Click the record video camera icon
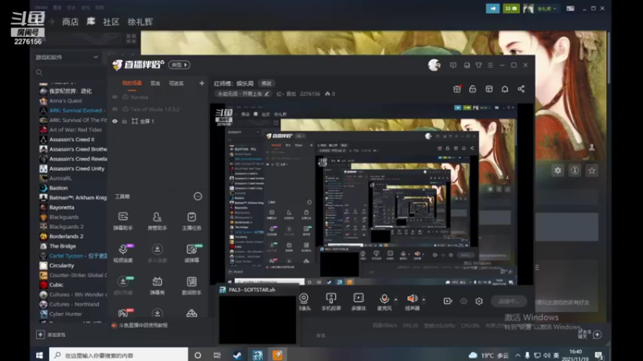 448,302
